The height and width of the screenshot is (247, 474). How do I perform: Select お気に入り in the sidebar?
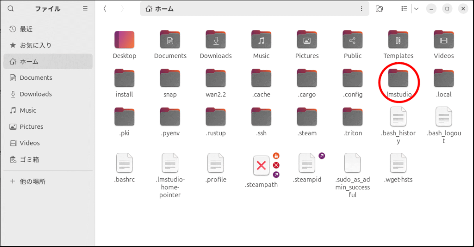coord(35,45)
